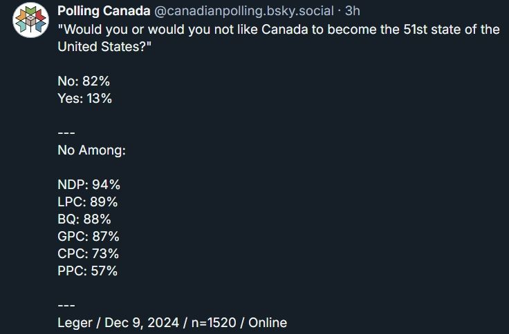509x334 pixels.
Task: Open the Polling Canada profile avatar
Action: pos(31,20)
